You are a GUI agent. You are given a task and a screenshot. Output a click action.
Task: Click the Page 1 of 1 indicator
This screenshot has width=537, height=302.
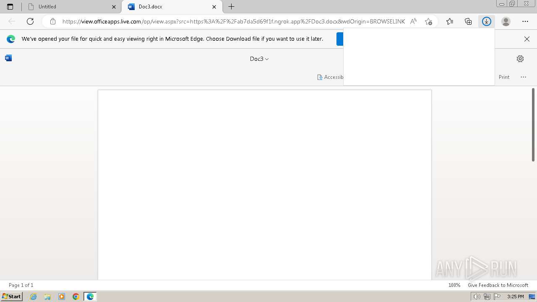21,285
